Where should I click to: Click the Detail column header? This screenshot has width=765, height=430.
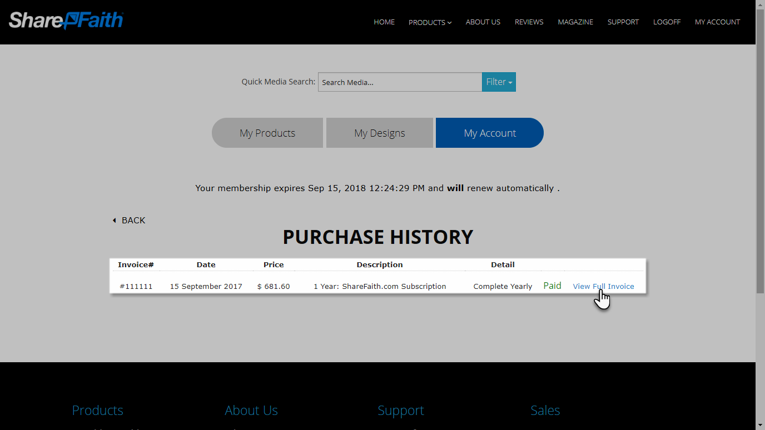[x=503, y=265]
